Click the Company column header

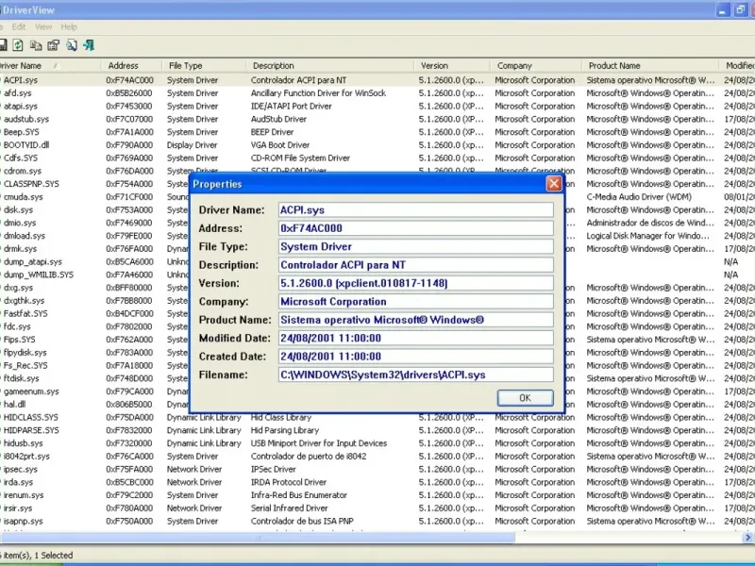(514, 66)
